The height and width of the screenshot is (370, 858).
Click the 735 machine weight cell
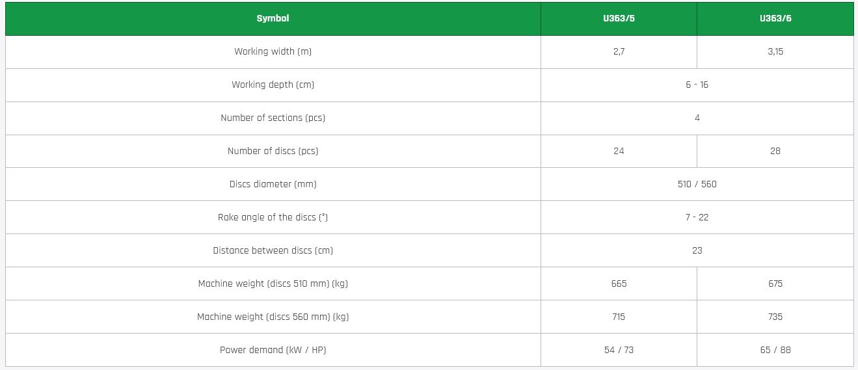[x=775, y=317]
